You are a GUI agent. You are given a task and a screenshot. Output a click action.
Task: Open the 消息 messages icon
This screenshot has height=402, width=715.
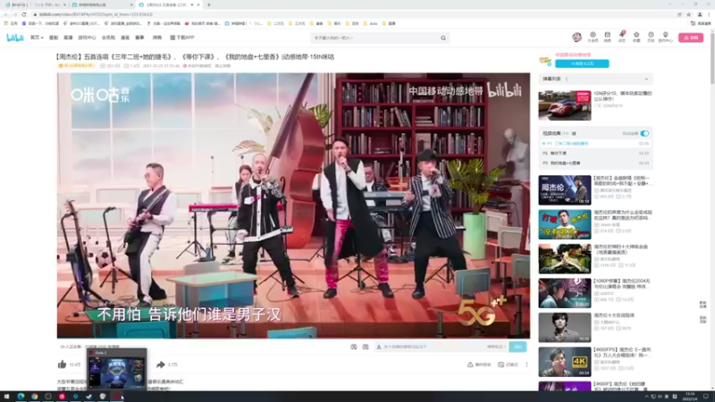coord(608,37)
